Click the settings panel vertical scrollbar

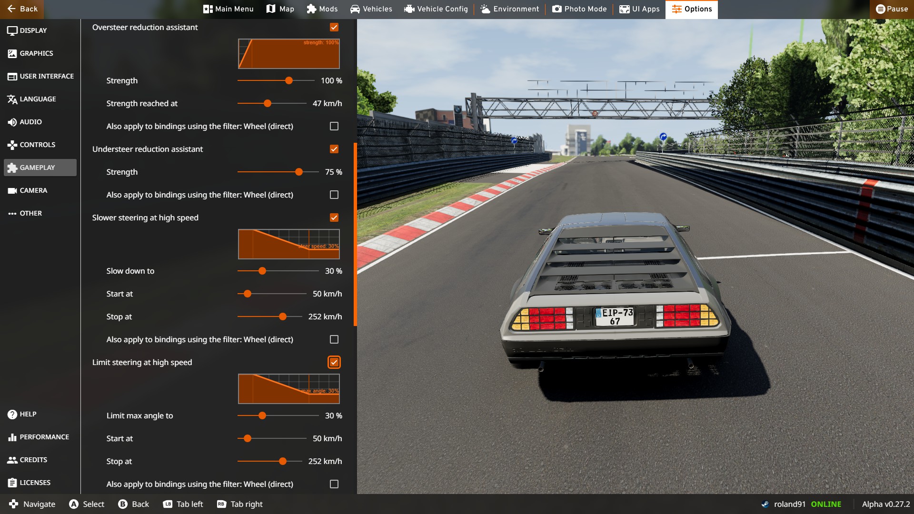[355, 234]
